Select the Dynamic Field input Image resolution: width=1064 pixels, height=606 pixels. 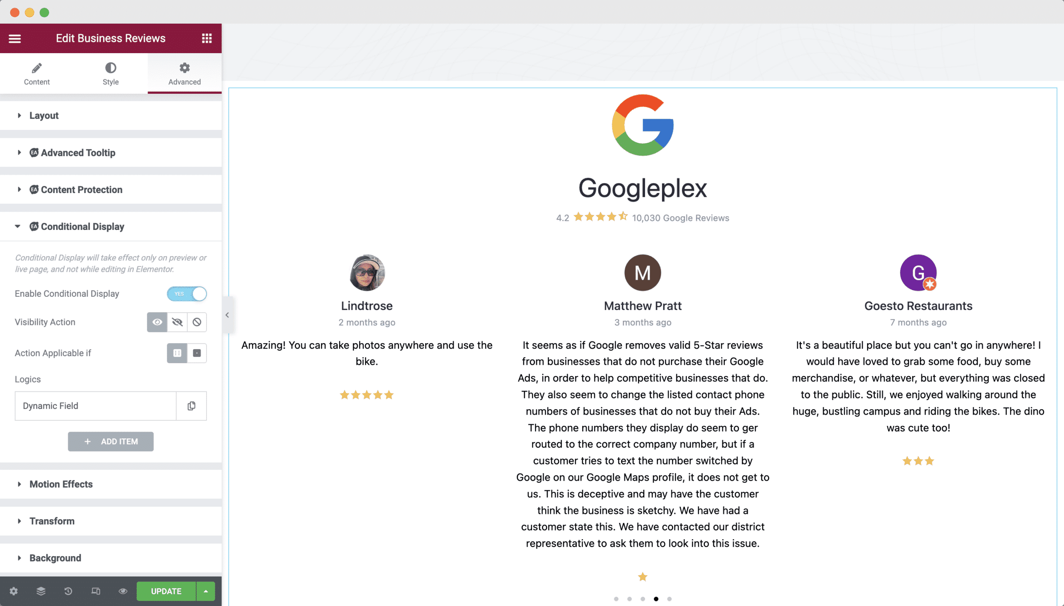click(x=95, y=405)
